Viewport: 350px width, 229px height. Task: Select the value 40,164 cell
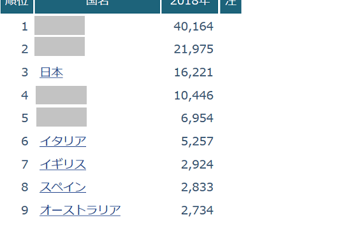[193, 27]
